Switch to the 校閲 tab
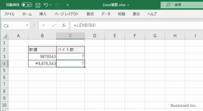203x111 pixels. coord(122,14)
